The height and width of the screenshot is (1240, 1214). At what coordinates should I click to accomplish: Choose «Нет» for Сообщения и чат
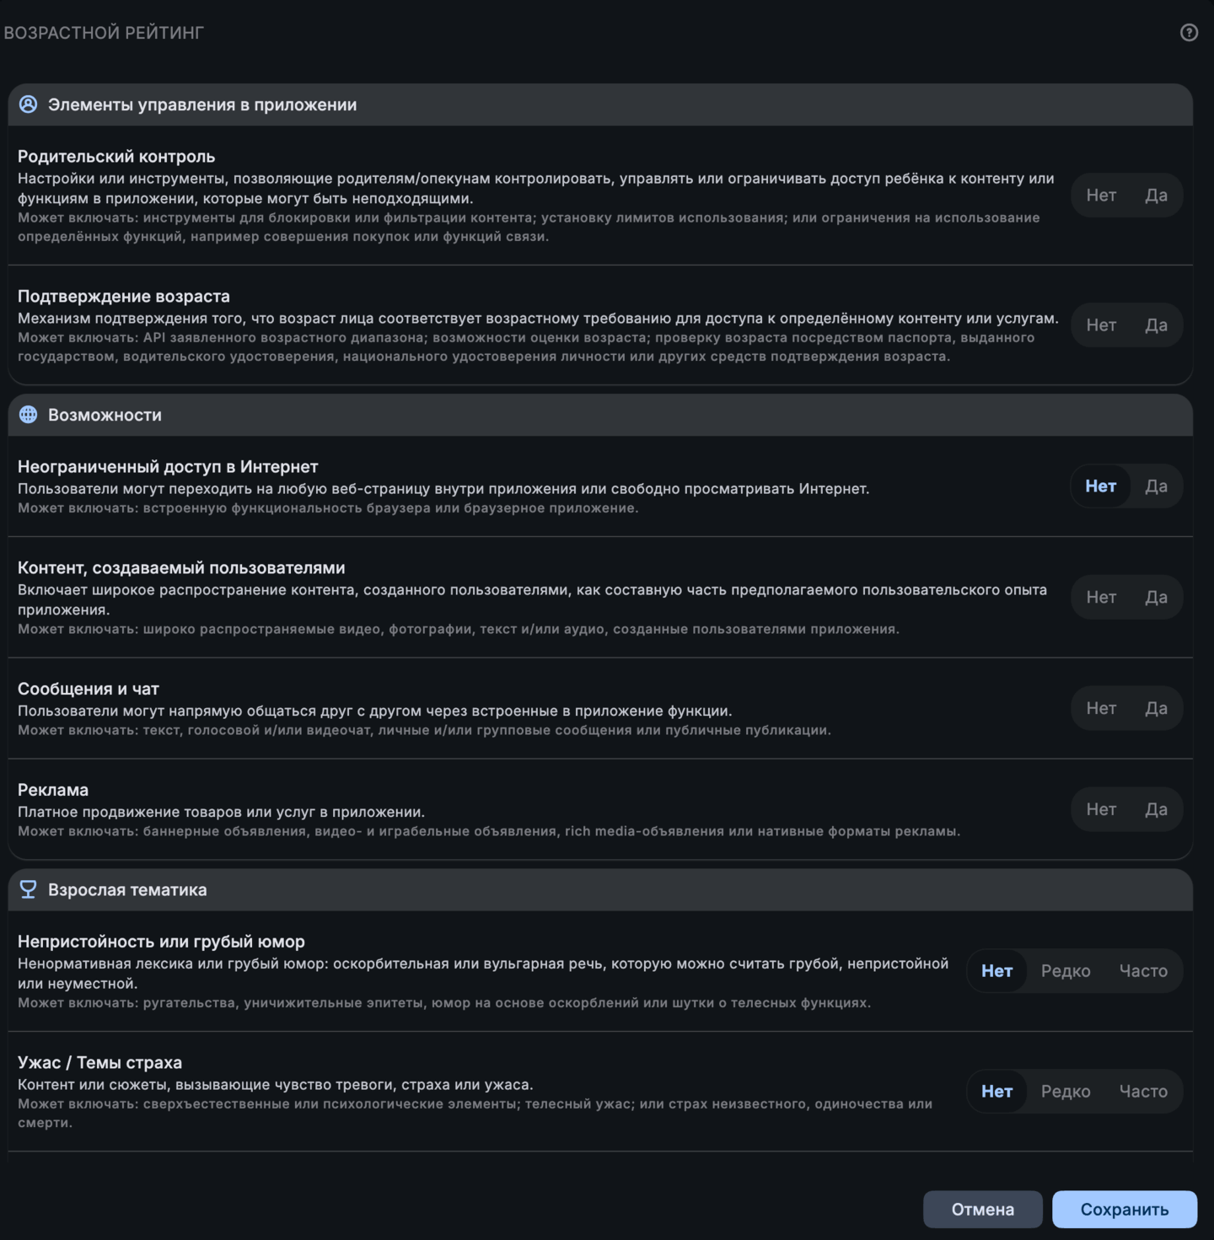1100,708
